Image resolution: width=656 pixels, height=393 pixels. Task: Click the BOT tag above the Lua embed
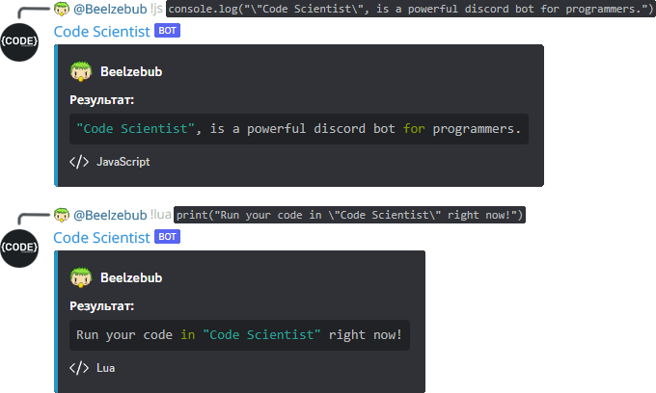point(167,237)
